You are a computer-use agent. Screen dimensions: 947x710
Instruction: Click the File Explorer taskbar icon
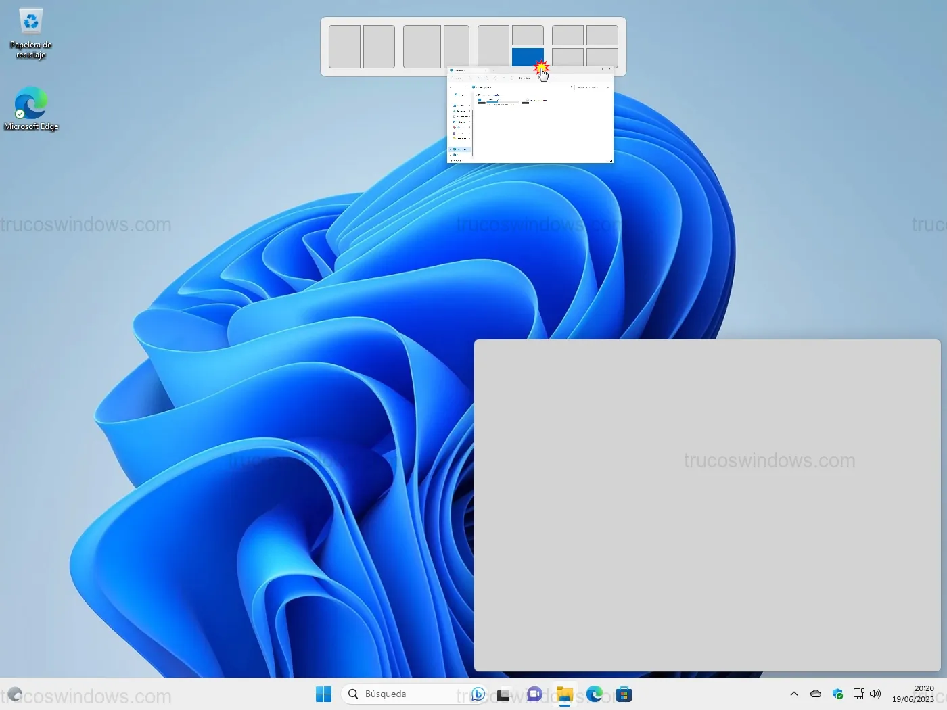[x=564, y=694]
